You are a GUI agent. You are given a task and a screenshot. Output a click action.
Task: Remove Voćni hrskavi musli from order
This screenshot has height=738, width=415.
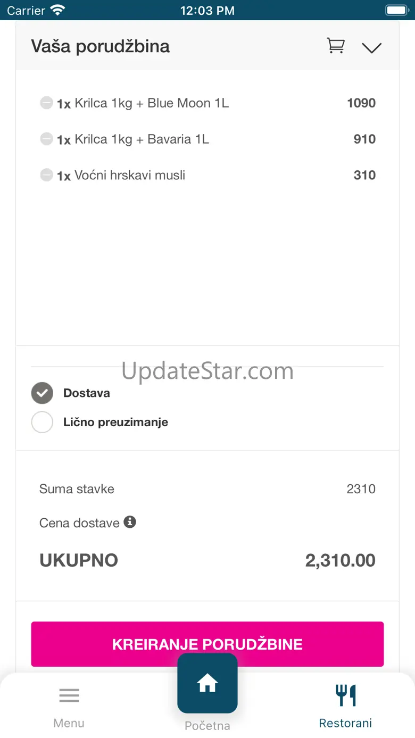(46, 175)
